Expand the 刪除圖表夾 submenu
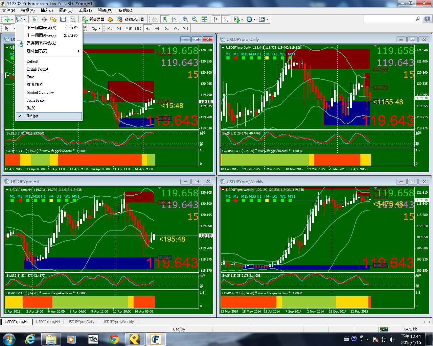The height and width of the screenshot is (346, 433). [49, 51]
